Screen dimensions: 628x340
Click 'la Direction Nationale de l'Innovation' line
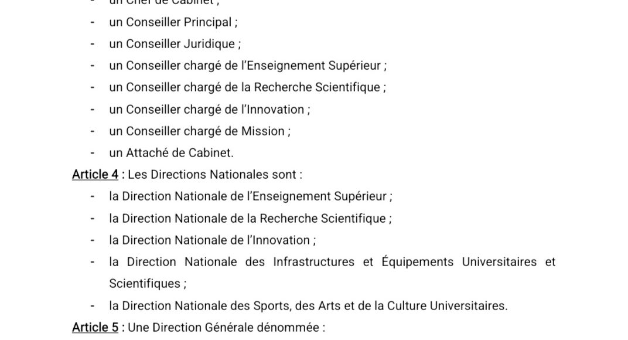pos(212,240)
